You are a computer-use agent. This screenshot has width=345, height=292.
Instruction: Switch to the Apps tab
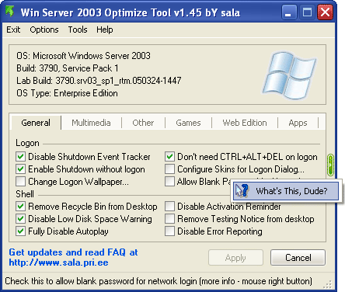pyautogui.click(x=298, y=123)
